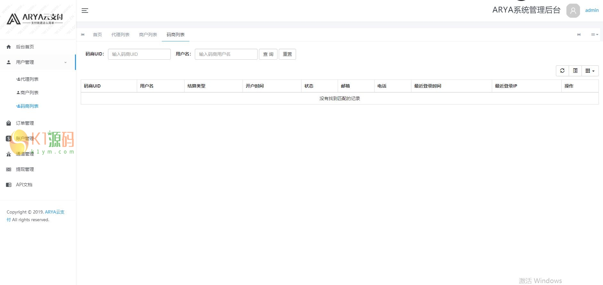The width and height of the screenshot is (603, 285).
Task: Focus the 码商UID input field
Action: click(139, 54)
